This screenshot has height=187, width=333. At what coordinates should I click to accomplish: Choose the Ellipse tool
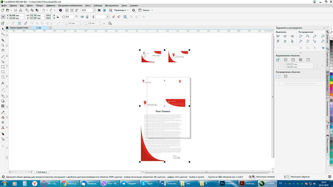[x=3, y=72]
